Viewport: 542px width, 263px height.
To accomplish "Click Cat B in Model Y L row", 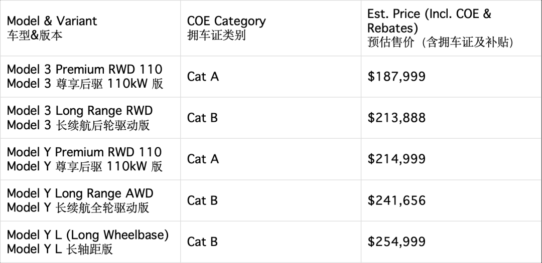I will click(202, 241).
